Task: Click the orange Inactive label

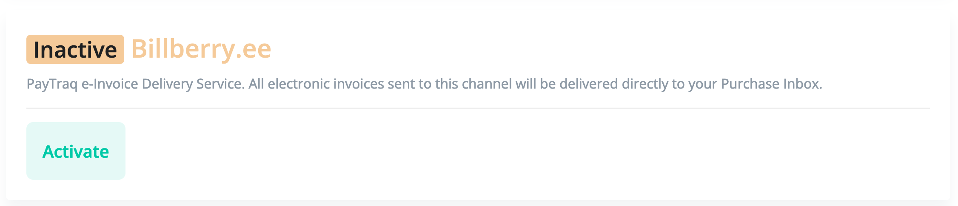Action: tap(75, 50)
